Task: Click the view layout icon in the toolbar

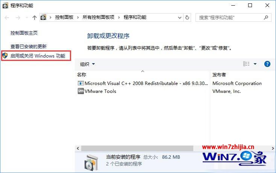Action: [x=246, y=64]
